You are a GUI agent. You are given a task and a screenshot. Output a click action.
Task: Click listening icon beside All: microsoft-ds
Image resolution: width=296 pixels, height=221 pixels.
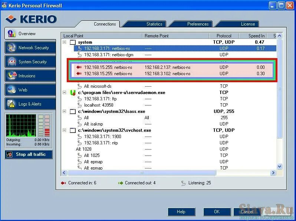point(80,86)
